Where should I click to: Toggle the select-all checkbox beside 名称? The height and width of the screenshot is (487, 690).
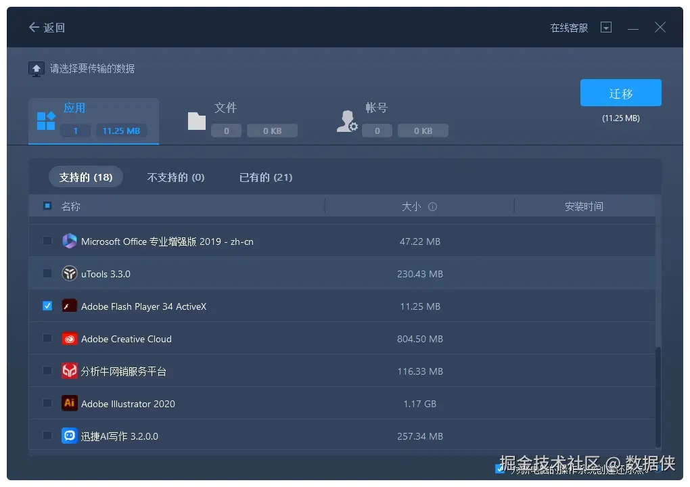click(x=47, y=206)
